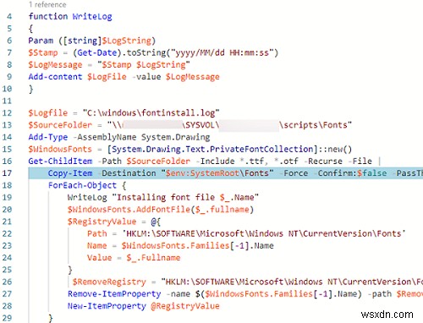Select 'PrivateFontCollection' class name

click(261, 149)
